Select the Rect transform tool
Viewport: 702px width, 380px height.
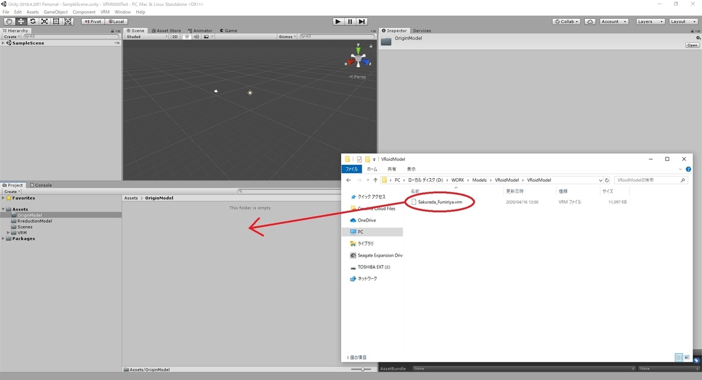(x=56, y=22)
